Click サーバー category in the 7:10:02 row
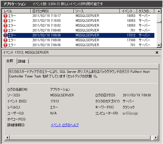This screenshot has width=163, height=144. [145, 26]
